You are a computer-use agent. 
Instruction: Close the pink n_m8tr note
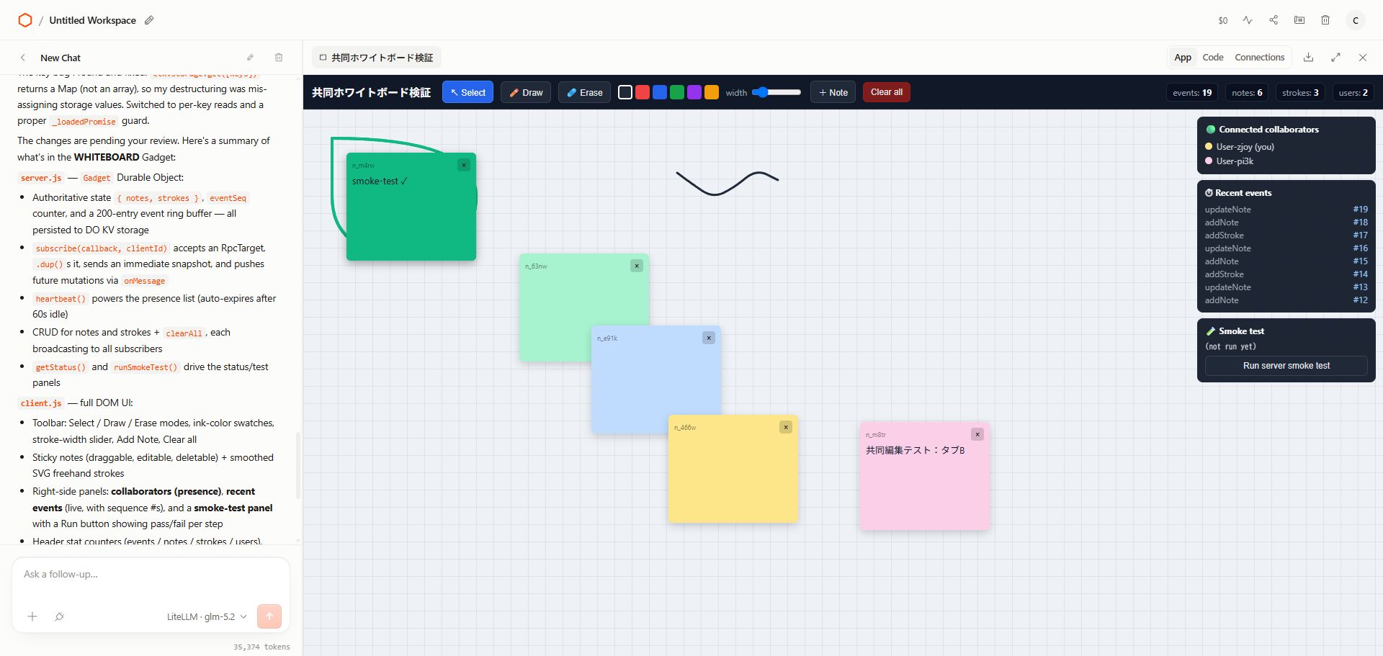coord(977,434)
